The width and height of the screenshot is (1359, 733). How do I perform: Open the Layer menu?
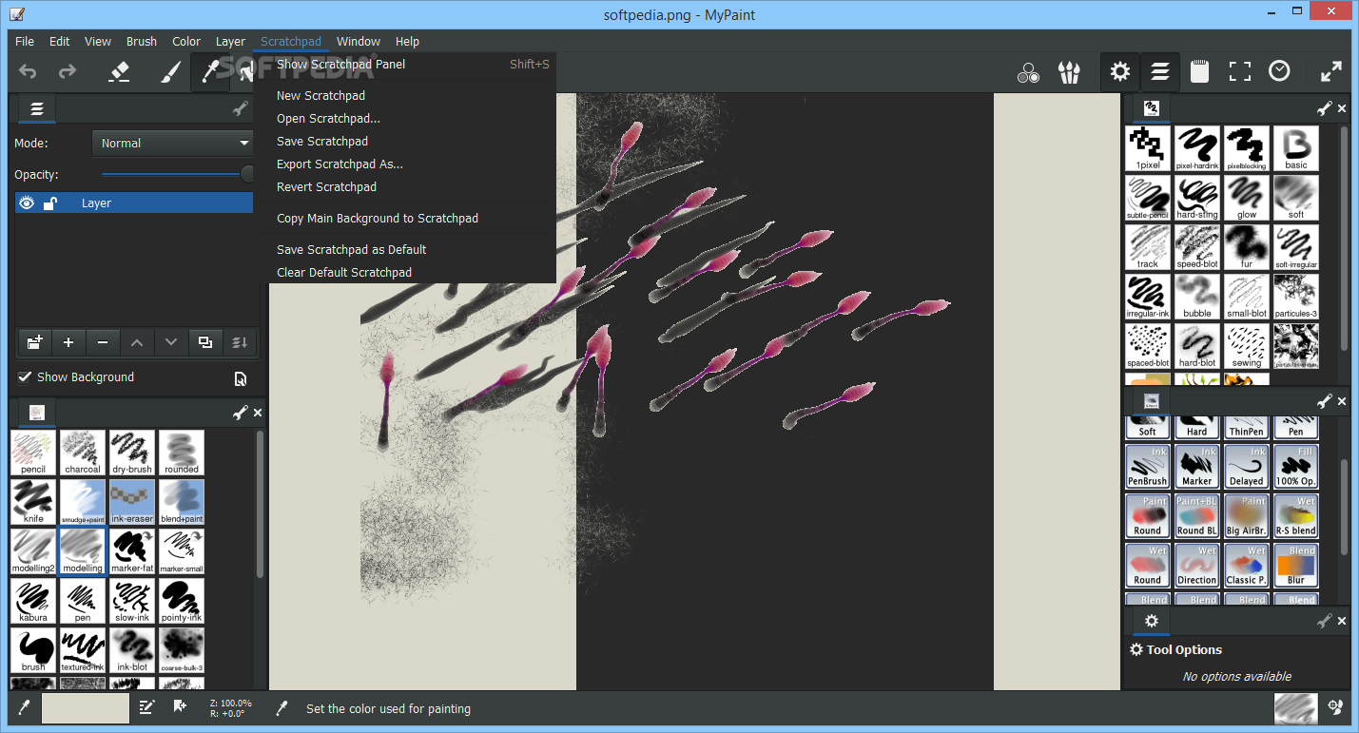[230, 41]
